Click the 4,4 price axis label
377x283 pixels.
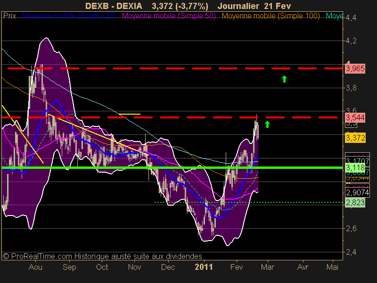351,18
